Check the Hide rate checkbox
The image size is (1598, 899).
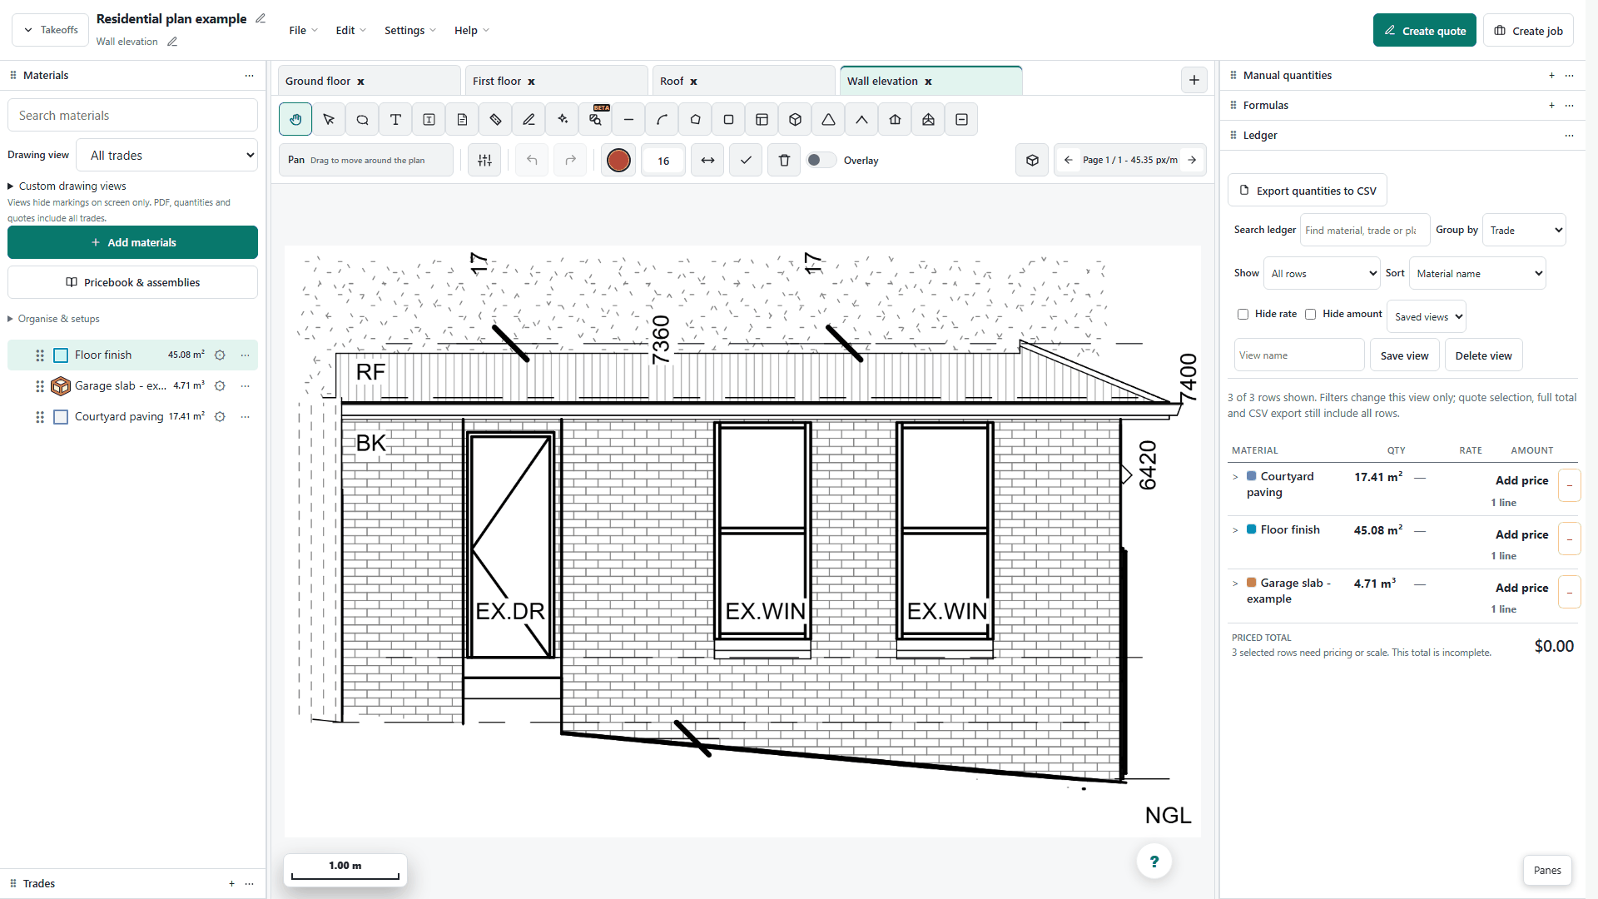tap(1243, 315)
